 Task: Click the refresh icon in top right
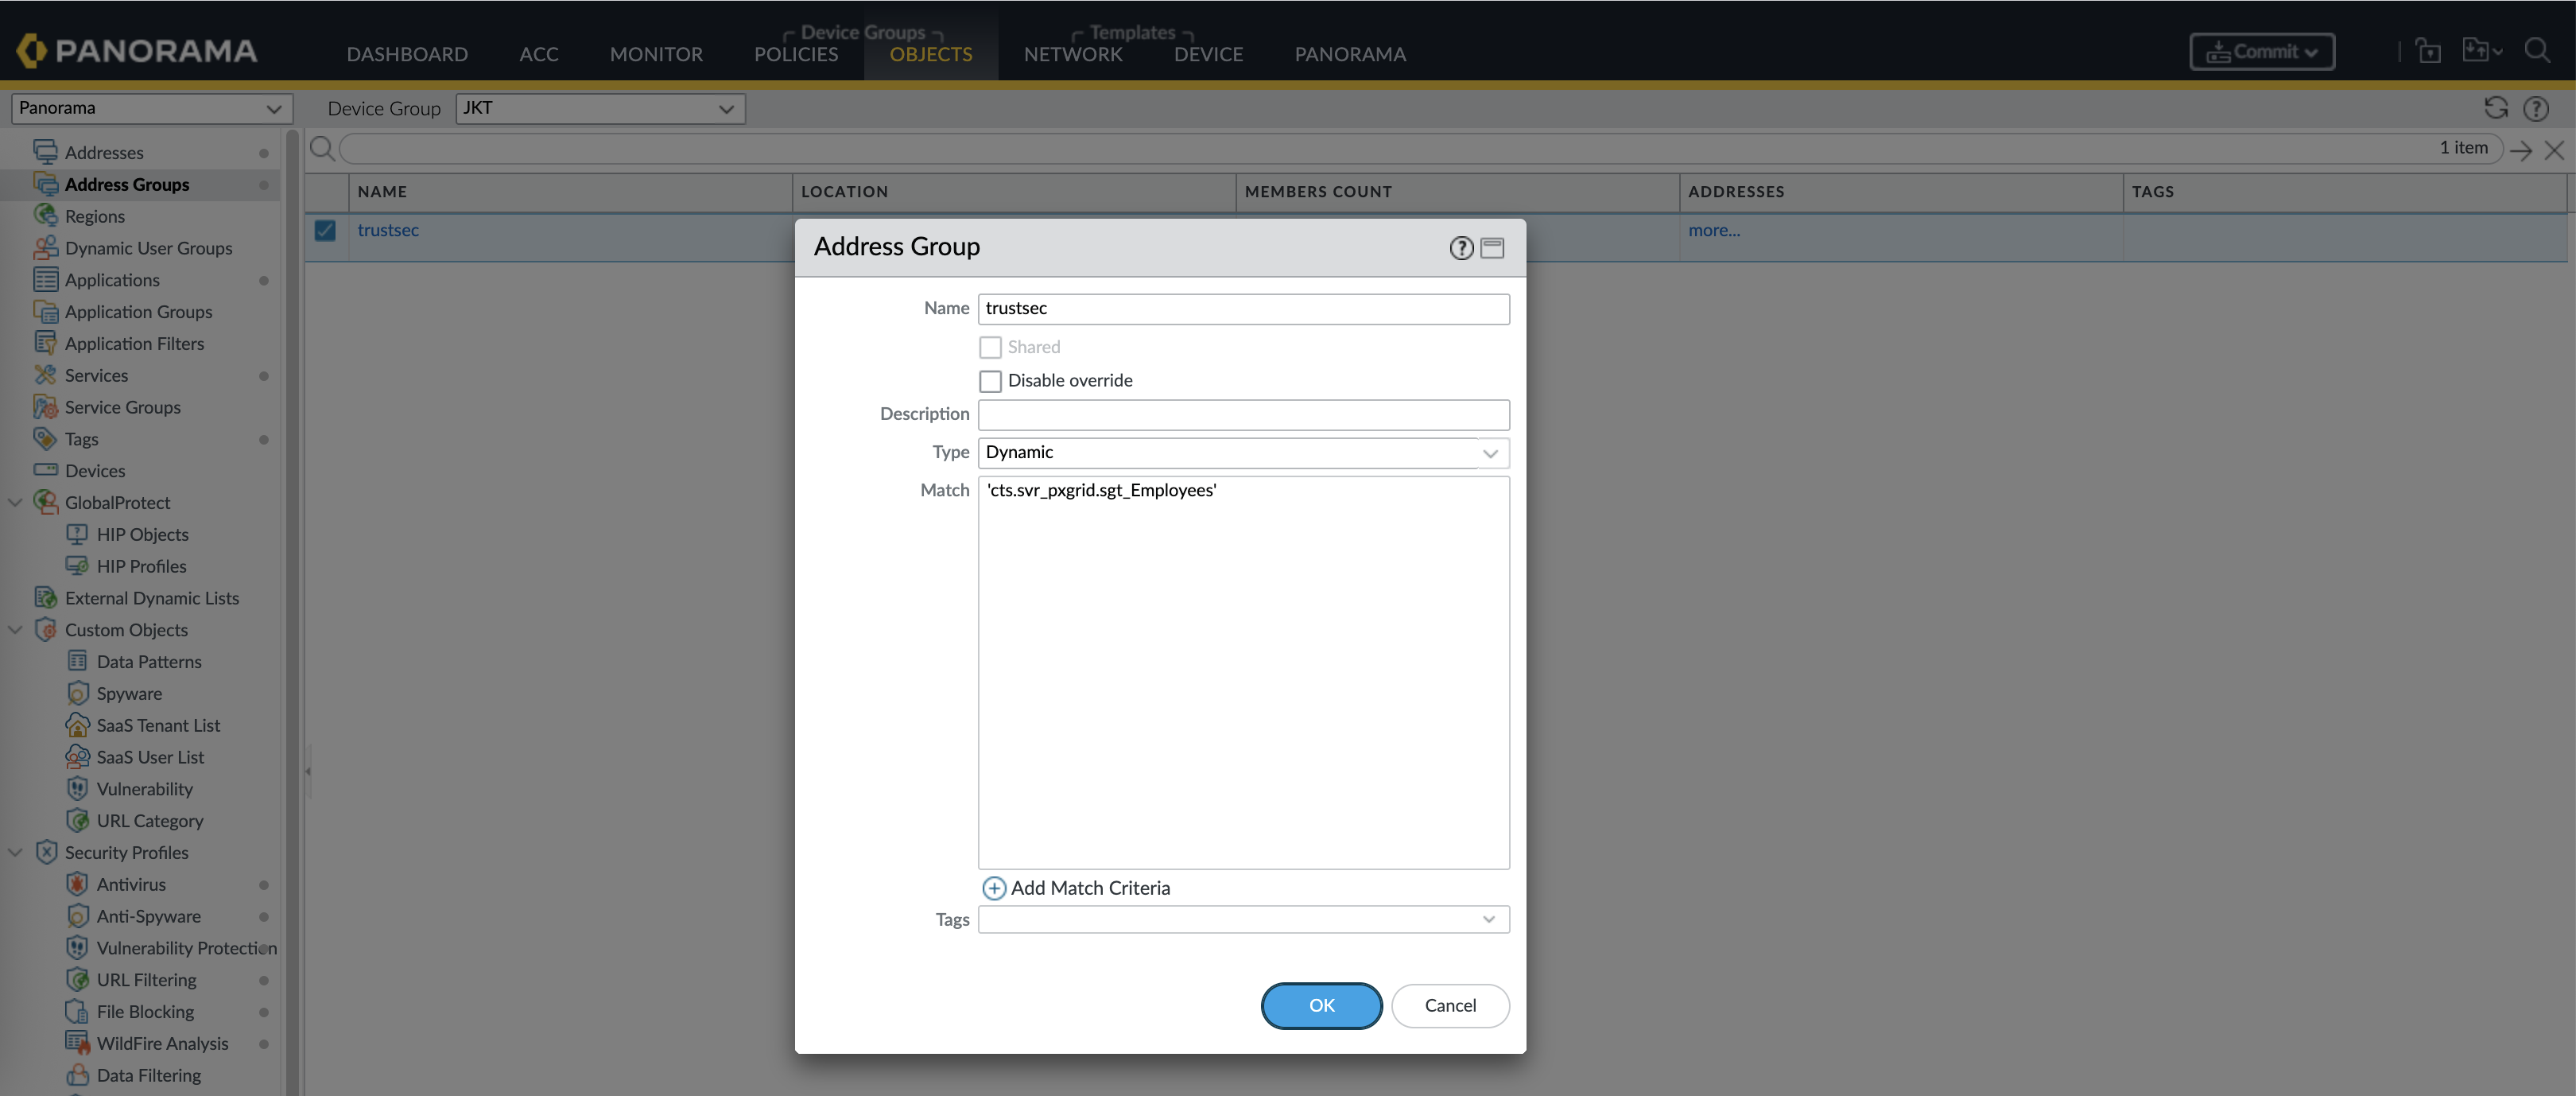pyautogui.click(x=2495, y=108)
